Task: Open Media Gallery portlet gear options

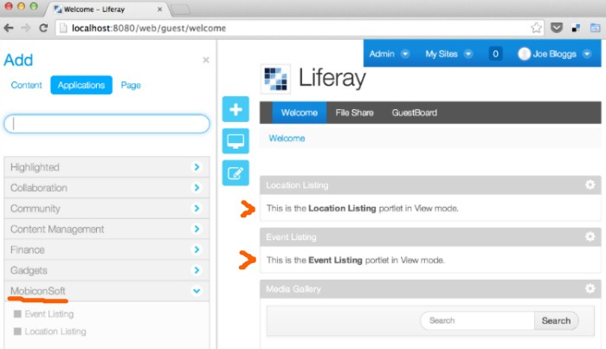Action: 590,288
